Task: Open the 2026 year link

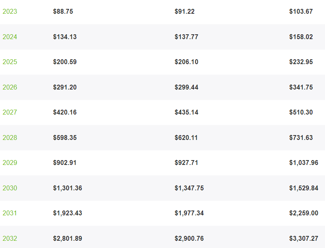Action: 10,88
